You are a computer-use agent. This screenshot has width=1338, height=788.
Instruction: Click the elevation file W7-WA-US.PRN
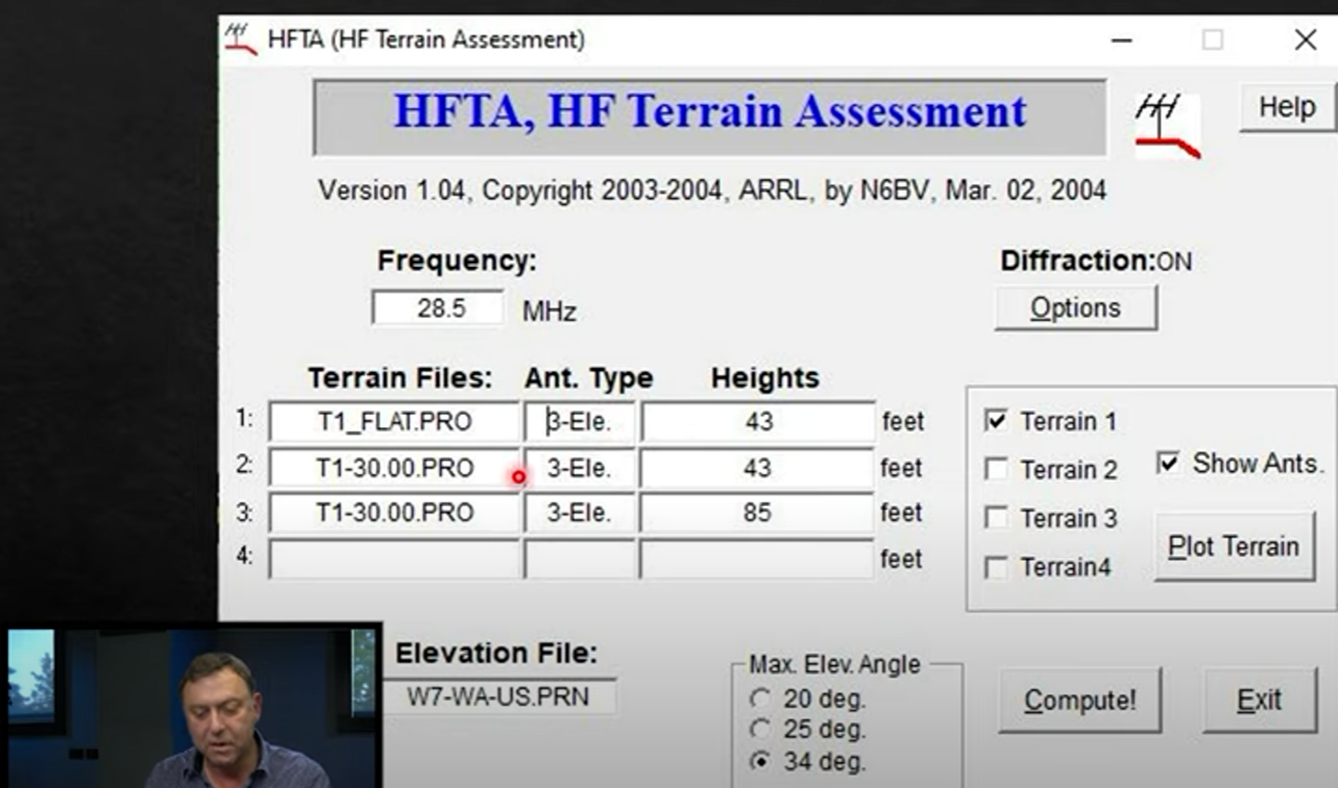pos(498,697)
